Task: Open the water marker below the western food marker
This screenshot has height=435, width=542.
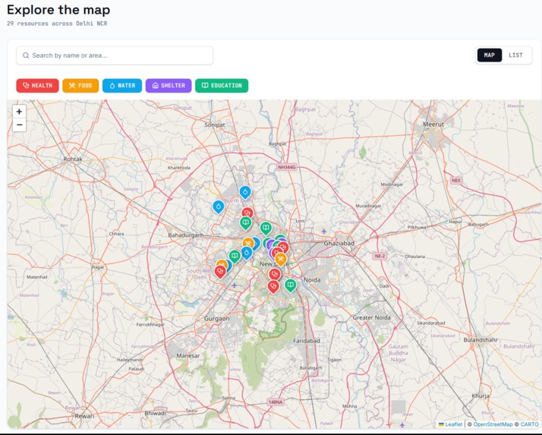Action: click(247, 253)
